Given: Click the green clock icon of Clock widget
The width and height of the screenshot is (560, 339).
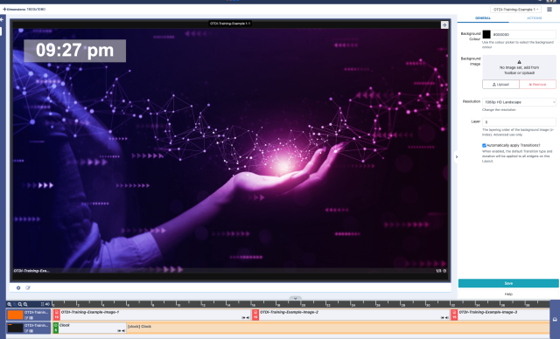Looking at the screenshot, I should (56, 328).
